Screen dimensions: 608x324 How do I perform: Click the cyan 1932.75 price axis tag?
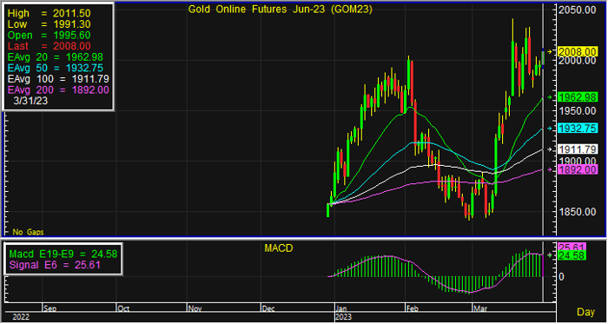click(x=578, y=129)
